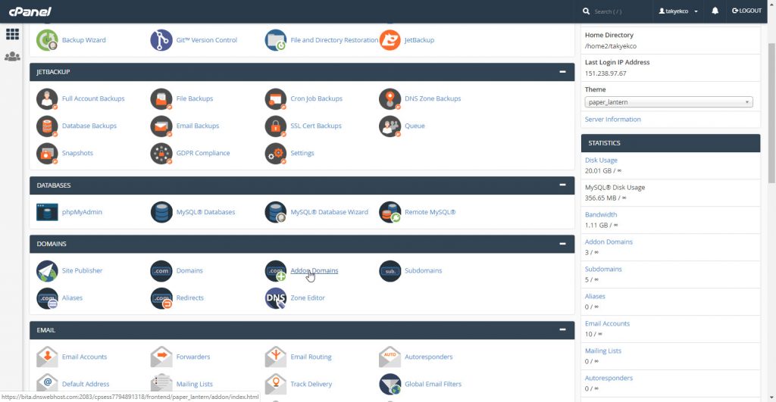776x402 pixels.
Task: Open Email Backups icon
Action: coord(161,126)
